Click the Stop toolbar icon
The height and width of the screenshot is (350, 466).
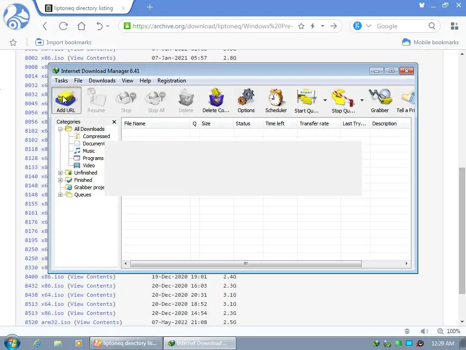pos(126,100)
